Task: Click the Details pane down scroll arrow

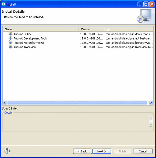Action: tap(151, 124)
